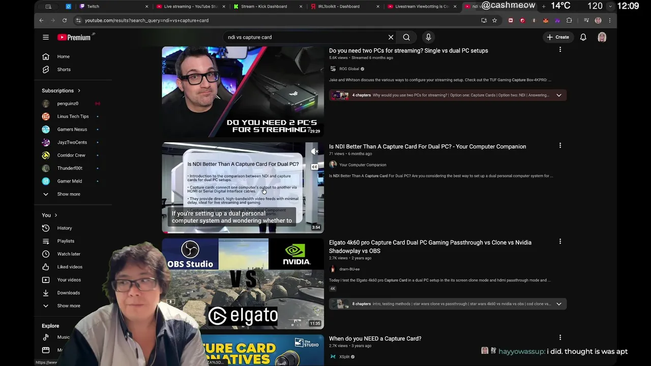Image resolution: width=651 pixels, height=366 pixels.
Task: Open 'Is NDI Better Than A Capture Card' title
Action: coord(427,146)
